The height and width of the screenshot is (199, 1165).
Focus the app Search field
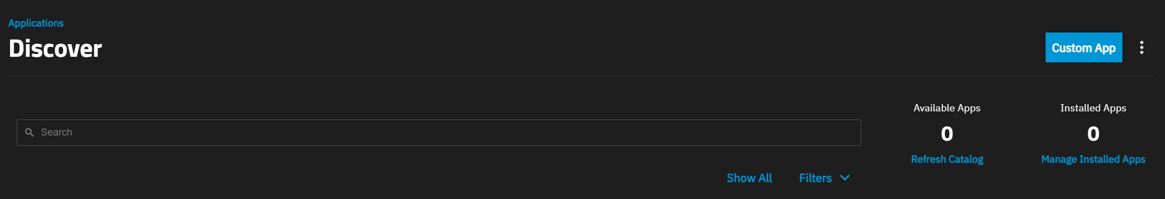[x=438, y=132]
